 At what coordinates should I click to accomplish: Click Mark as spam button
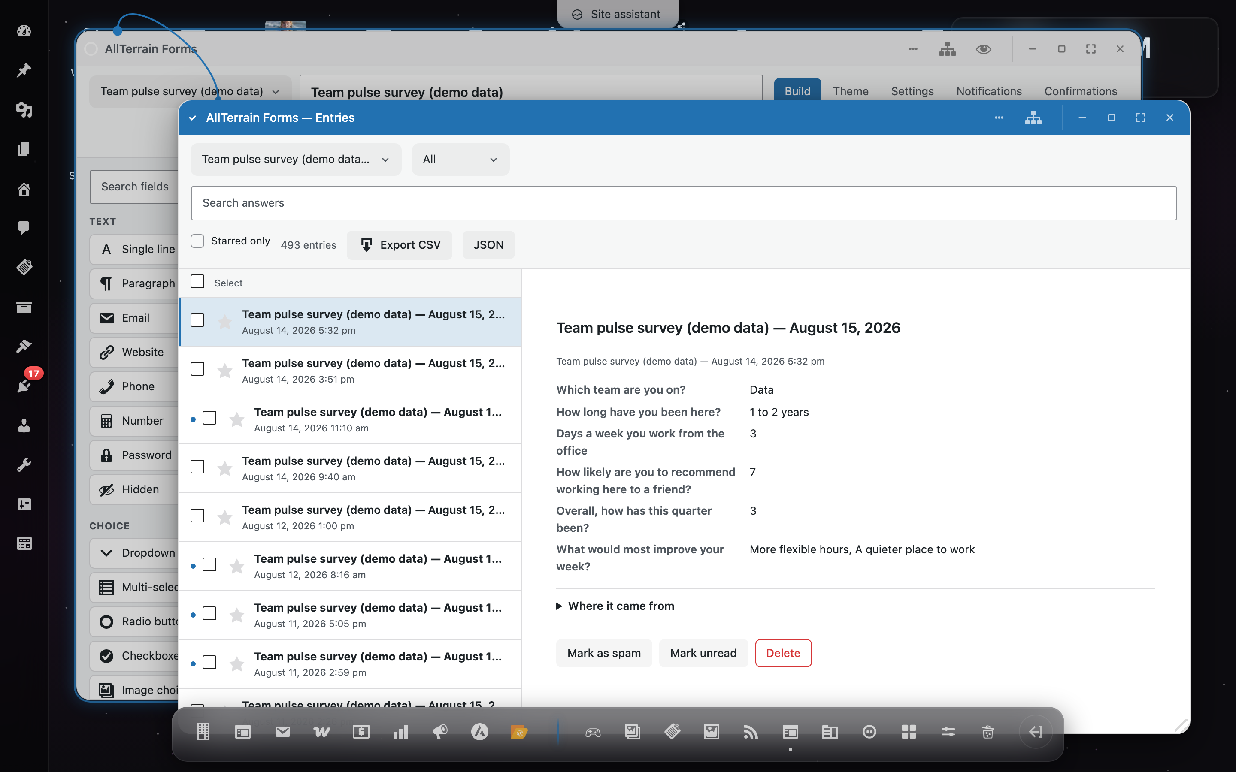click(x=604, y=653)
